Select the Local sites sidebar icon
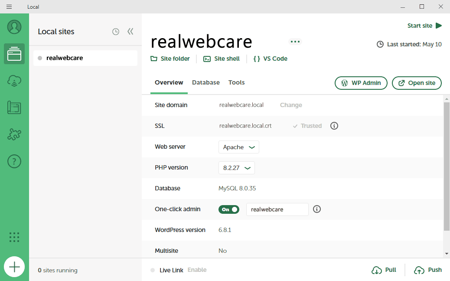450x281 pixels. (14, 54)
